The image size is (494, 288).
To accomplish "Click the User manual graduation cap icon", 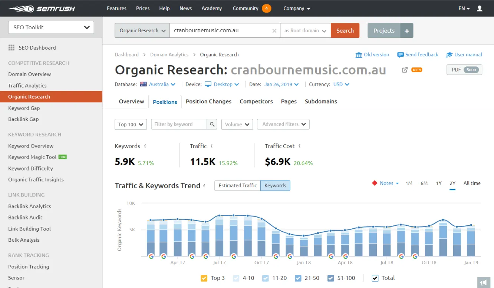I will click(449, 55).
